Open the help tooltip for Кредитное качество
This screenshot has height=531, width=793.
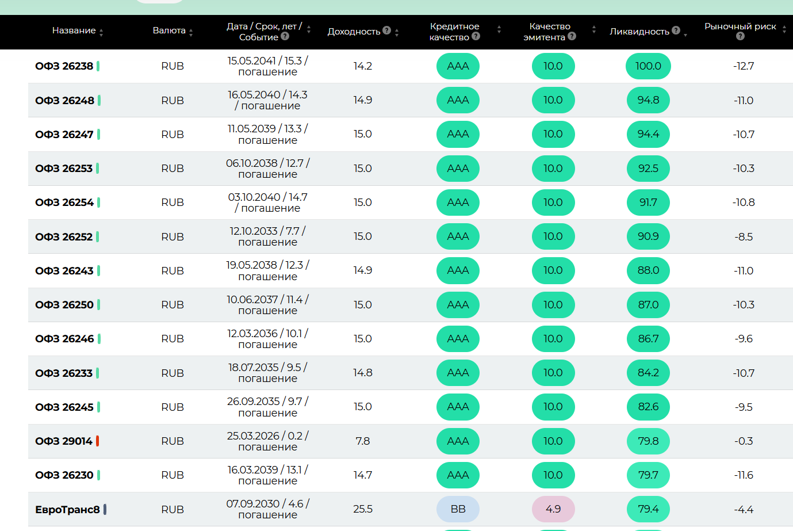(x=476, y=36)
